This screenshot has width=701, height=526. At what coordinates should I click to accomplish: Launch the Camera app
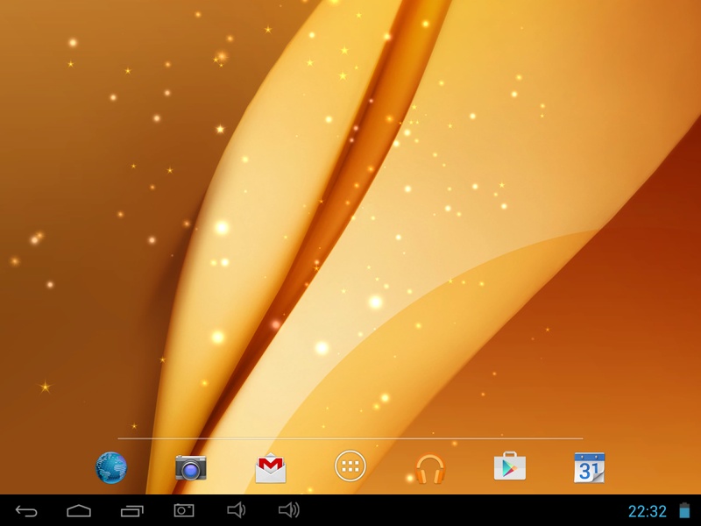pos(191,468)
